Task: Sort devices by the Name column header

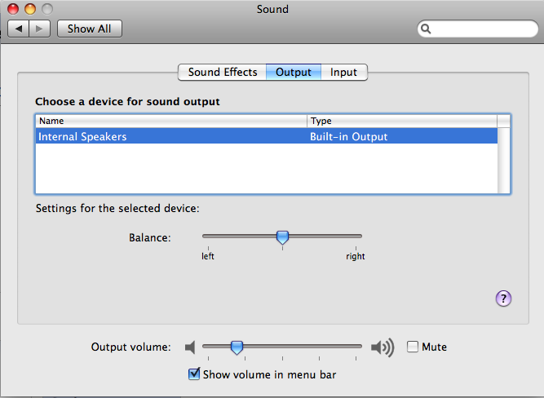Action: pyautogui.click(x=171, y=121)
